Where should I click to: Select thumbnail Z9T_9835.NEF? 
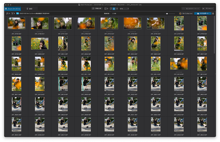point(16,124)
